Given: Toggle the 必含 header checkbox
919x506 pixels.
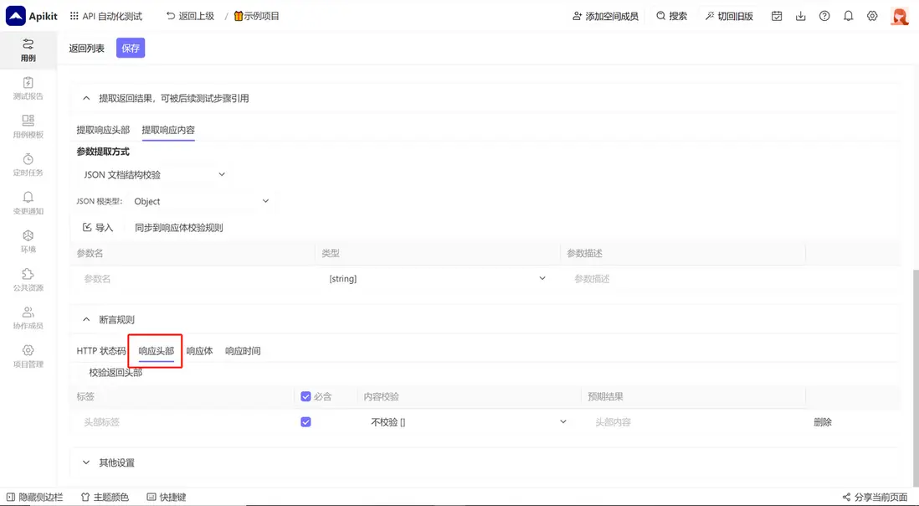Looking at the screenshot, I should point(305,396).
